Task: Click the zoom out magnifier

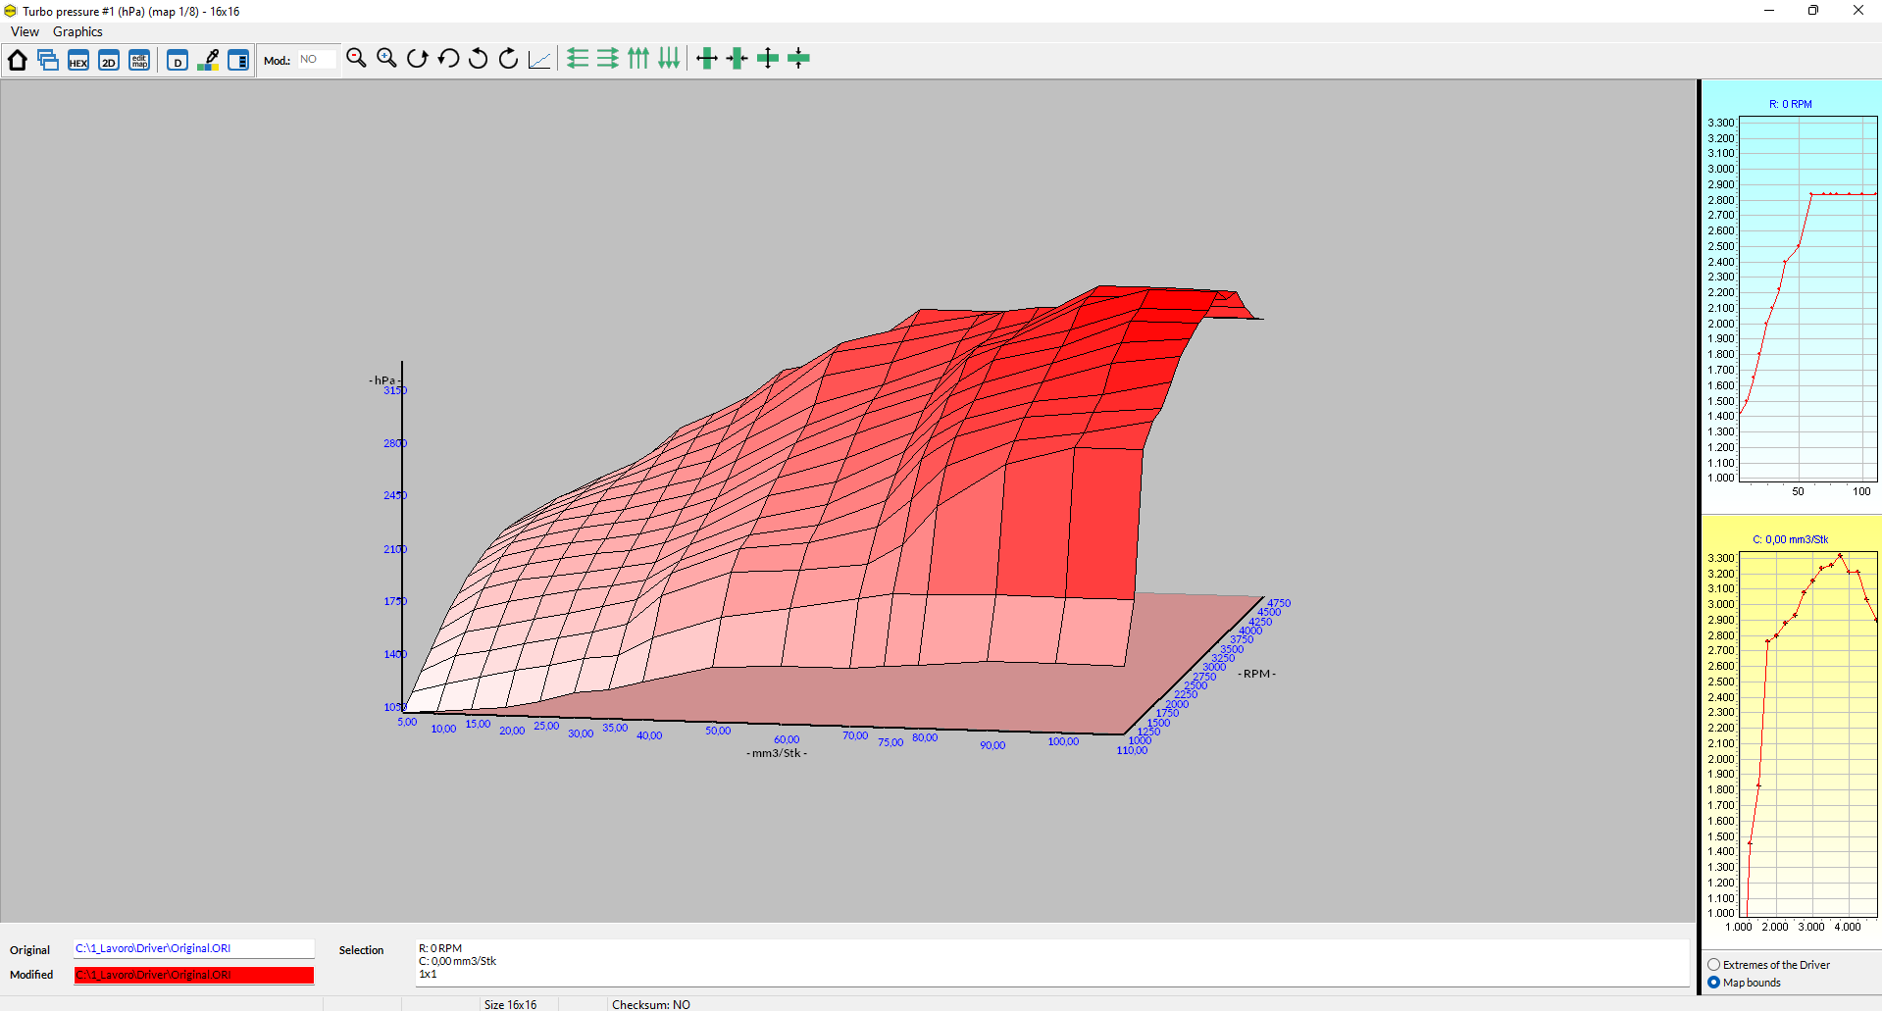Action: [356, 59]
